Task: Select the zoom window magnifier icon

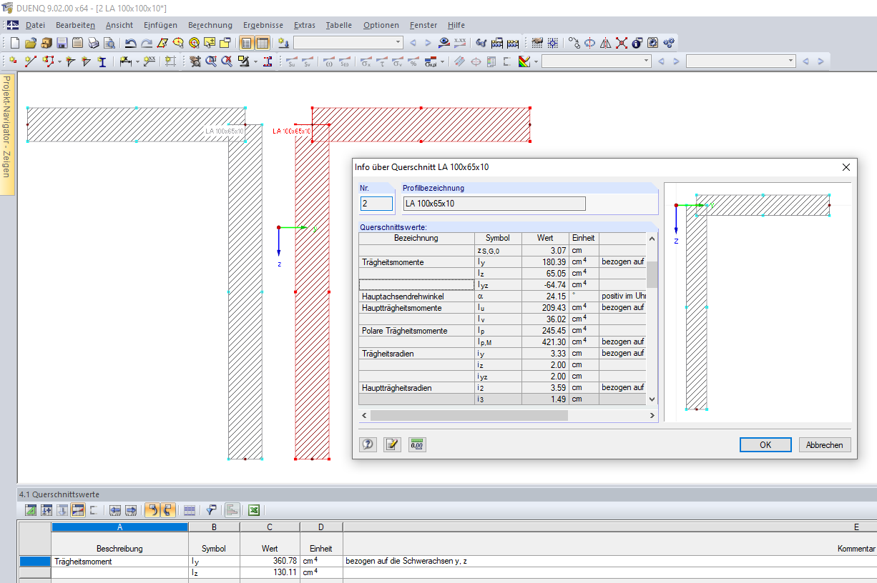Action: [211, 61]
